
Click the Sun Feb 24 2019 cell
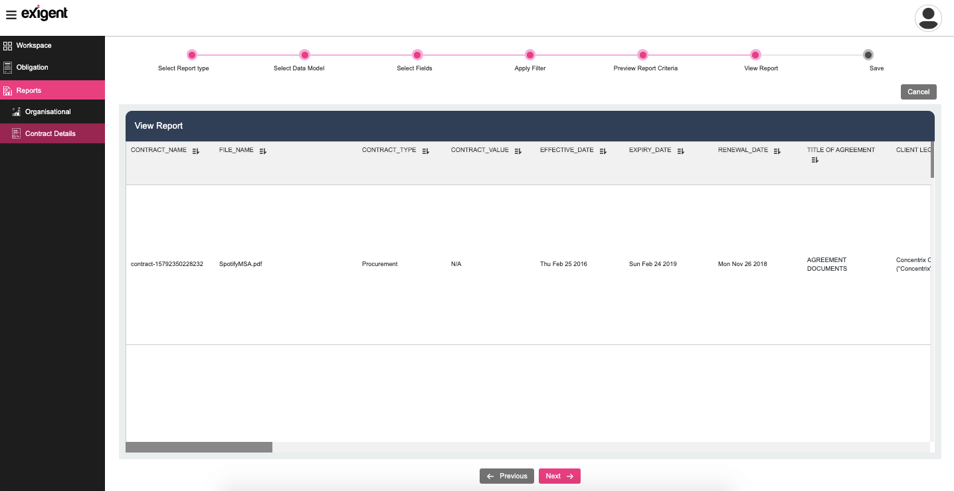652,264
